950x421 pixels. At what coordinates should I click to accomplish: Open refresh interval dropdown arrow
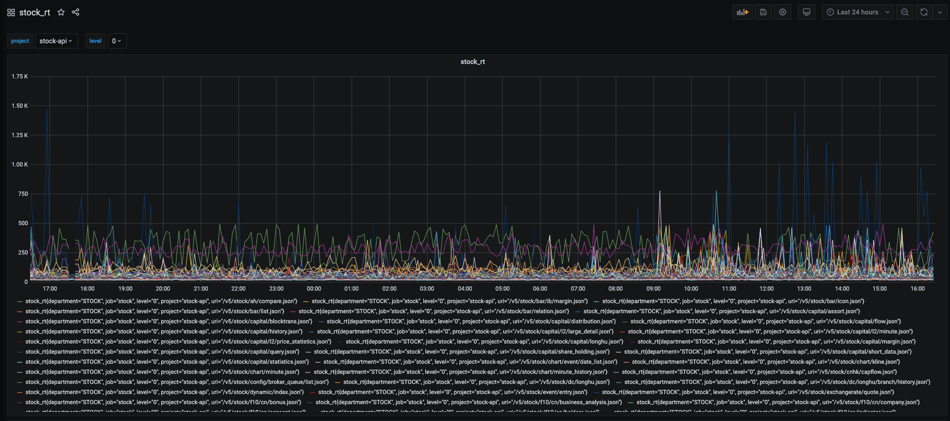pos(940,13)
